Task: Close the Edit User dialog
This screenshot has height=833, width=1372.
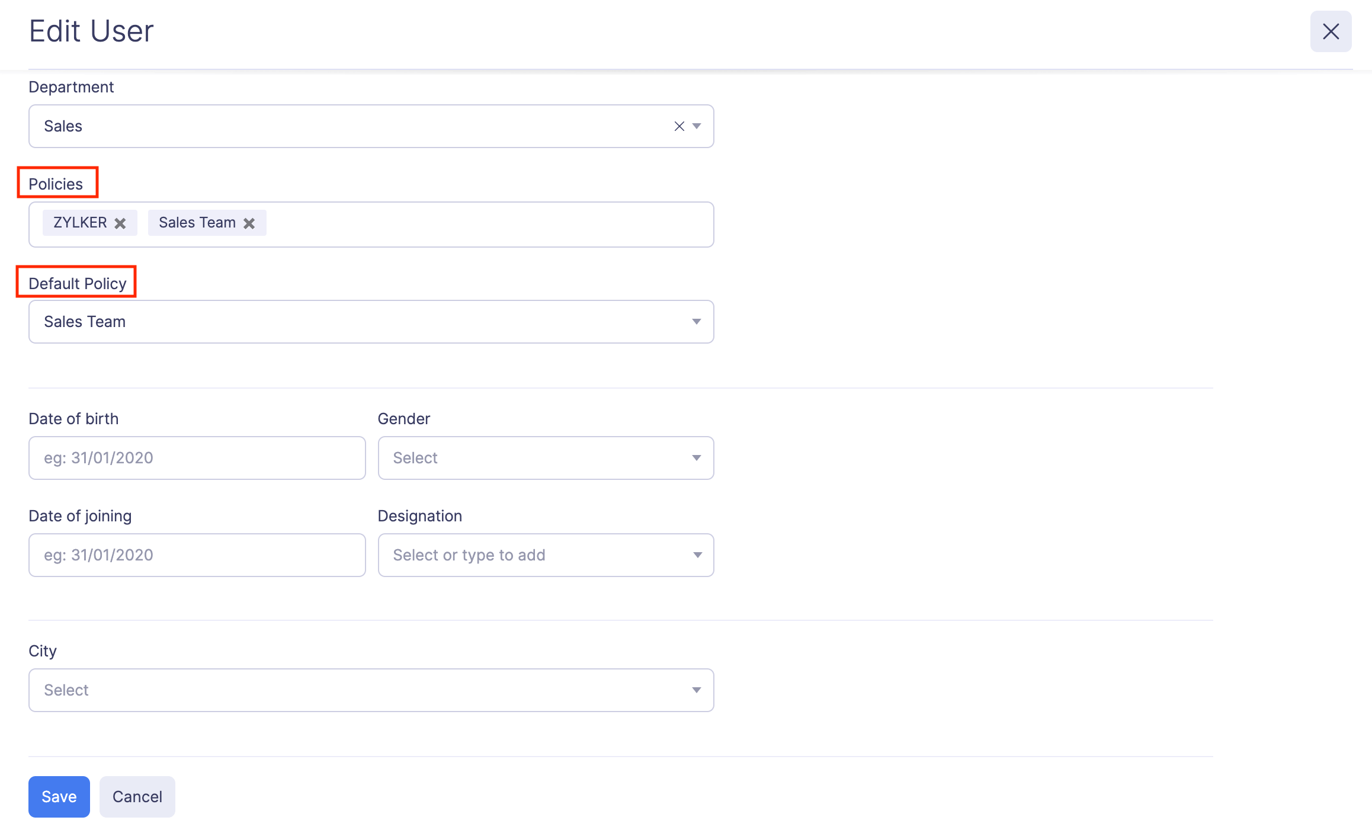Action: (x=1331, y=31)
